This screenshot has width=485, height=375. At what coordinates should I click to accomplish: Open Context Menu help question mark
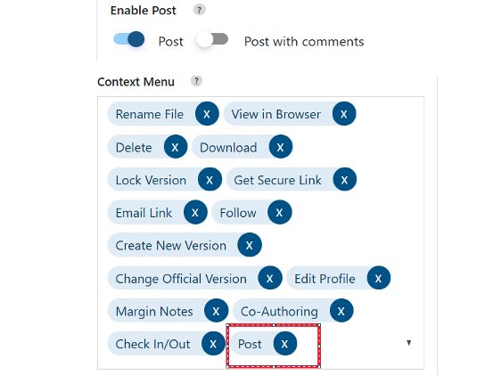coord(196,81)
